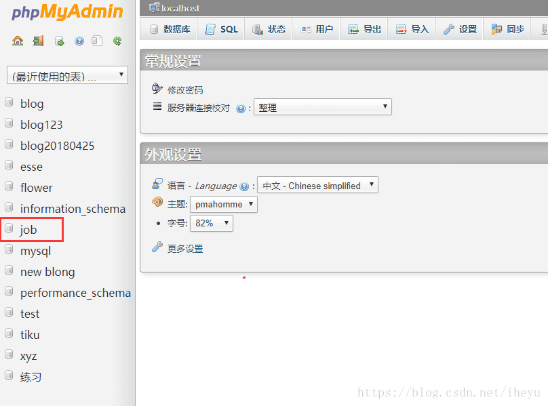The height and width of the screenshot is (406, 548).
Task: Open the 最近使用的表 dropdown
Action: pyautogui.click(x=67, y=75)
